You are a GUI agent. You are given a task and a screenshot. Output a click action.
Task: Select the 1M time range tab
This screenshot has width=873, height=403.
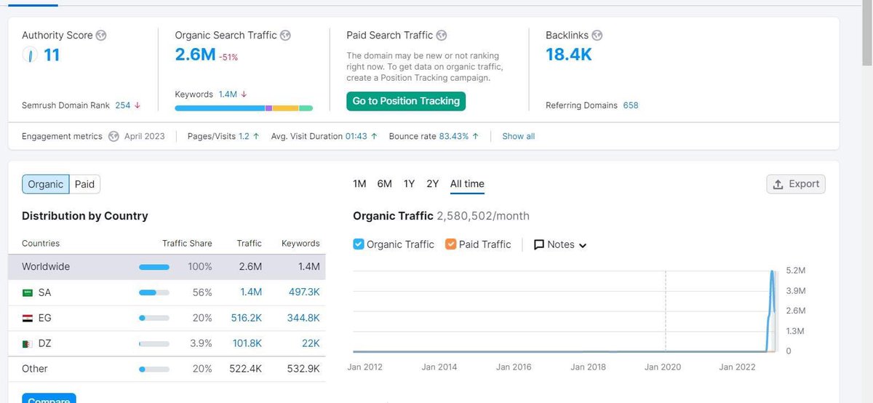pos(359,184)
